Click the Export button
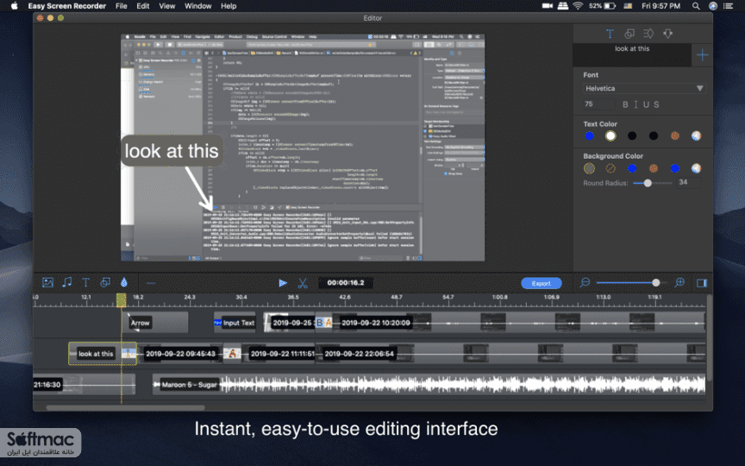 coord(542,283)
